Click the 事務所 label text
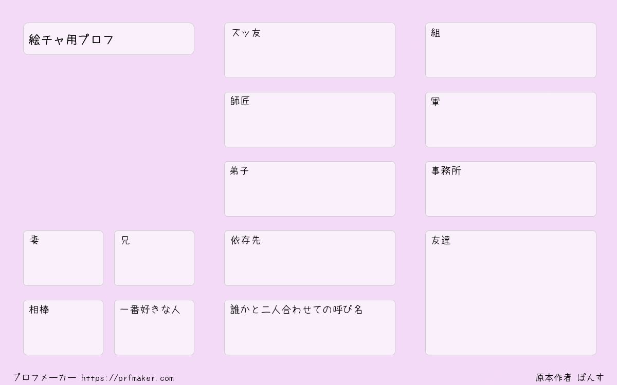The height and width of the screenshot is (385, 617). [x=446, y=171]
